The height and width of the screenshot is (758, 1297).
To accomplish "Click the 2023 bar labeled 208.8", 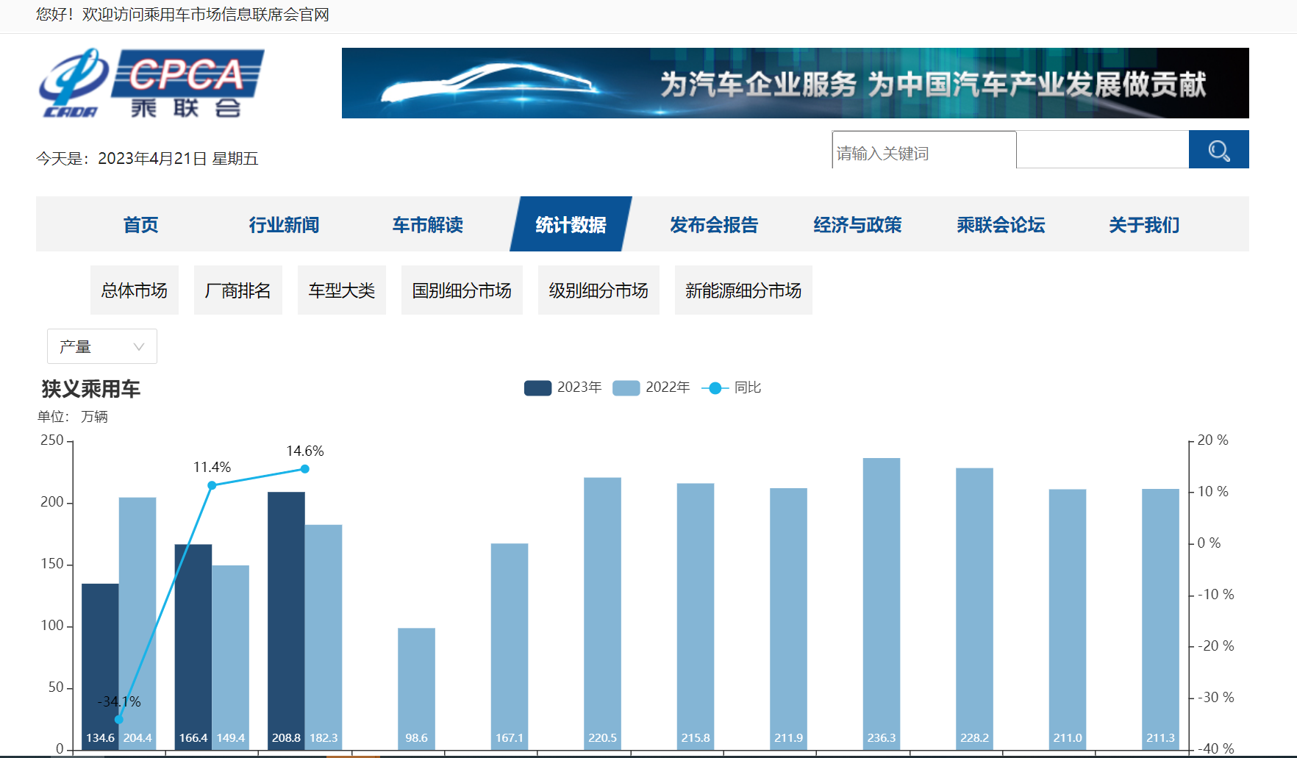I will (286, 618).
